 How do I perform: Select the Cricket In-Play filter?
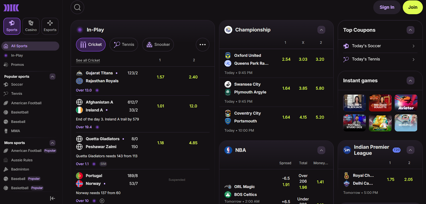[x=91, y=45]
